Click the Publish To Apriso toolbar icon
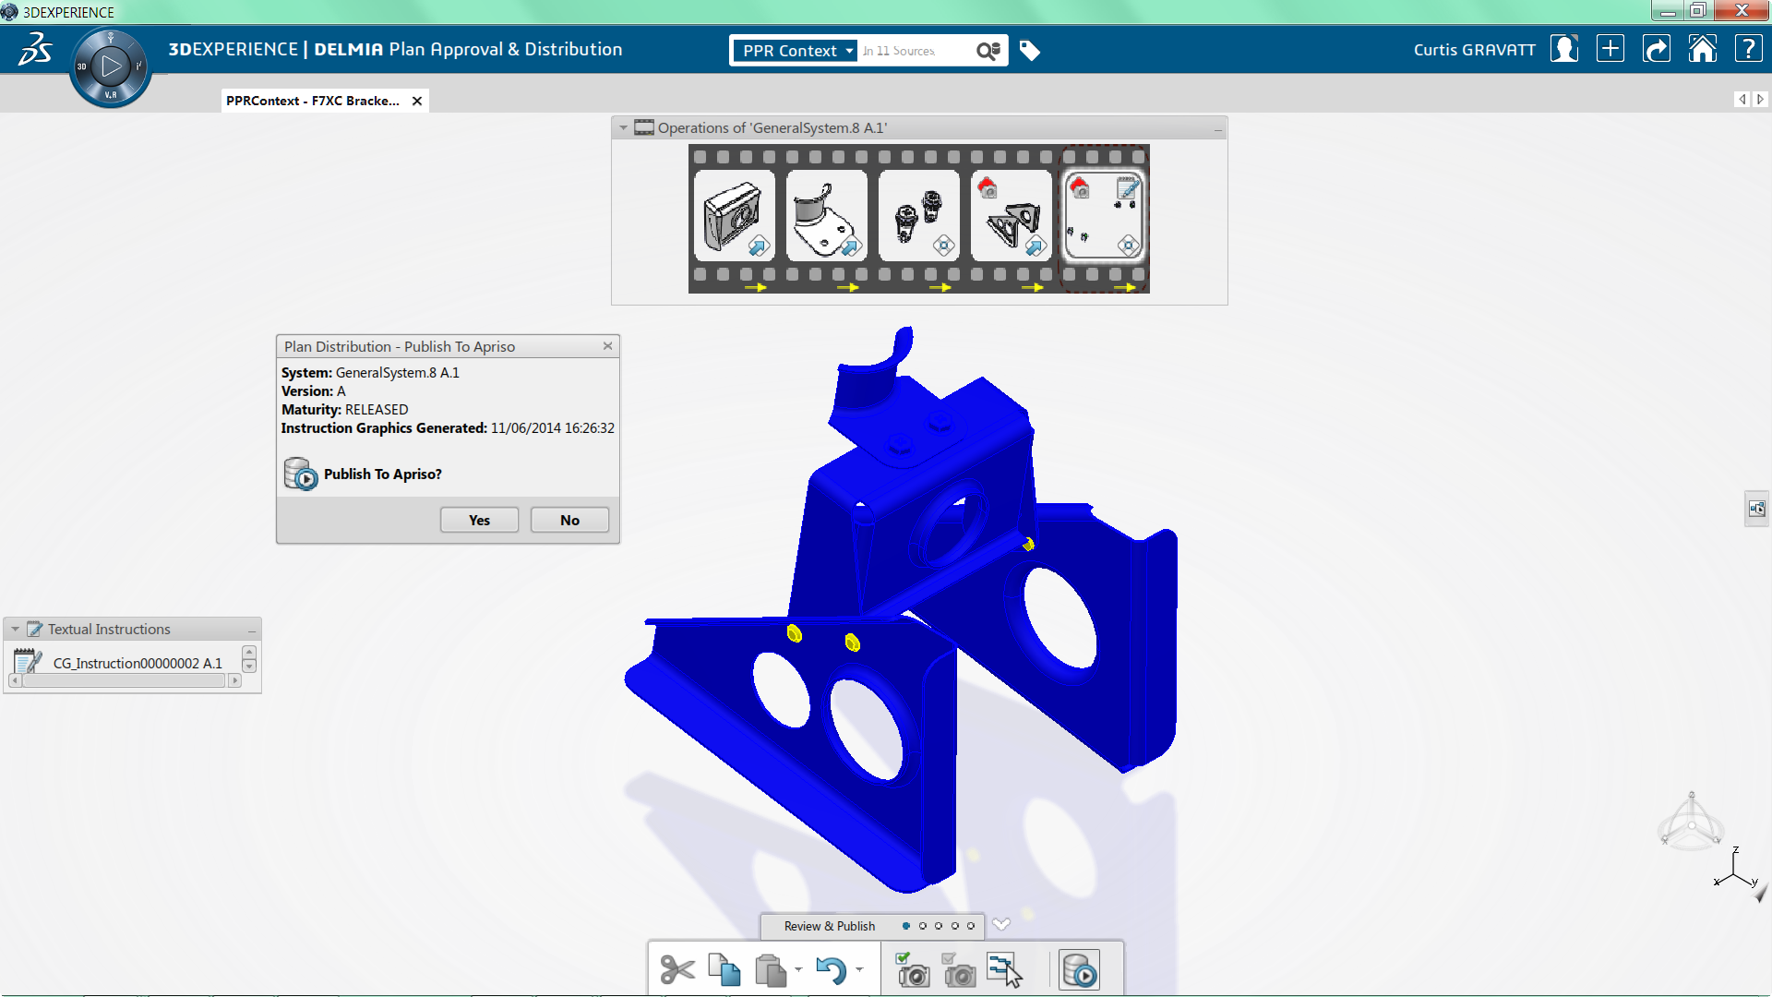The width and height of the screenshot is (1772, 997). pos(1079,970)
